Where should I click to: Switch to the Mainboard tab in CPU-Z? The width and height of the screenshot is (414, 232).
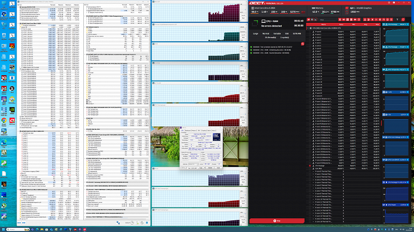coord(188,130)
